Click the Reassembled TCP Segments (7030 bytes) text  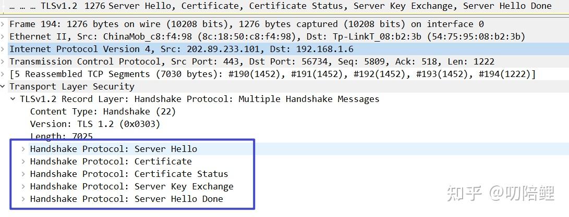[272, 74]
